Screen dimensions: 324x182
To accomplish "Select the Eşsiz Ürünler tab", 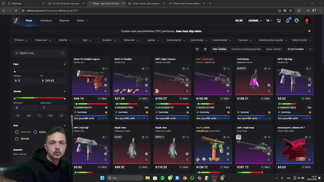I will [273, 49].
